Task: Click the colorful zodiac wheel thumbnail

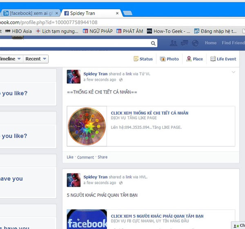Action: (x=87, y=126)
